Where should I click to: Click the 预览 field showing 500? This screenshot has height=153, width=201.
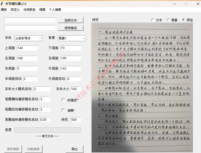pyautogui.click(x=76, y=120)
